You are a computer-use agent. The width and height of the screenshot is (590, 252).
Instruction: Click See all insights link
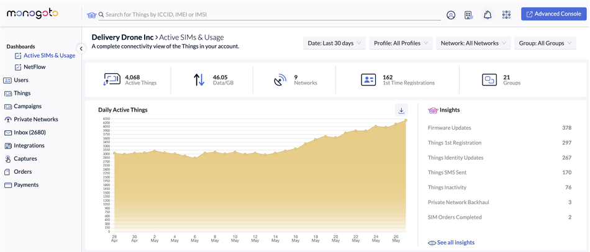click(x=455, y=242)
